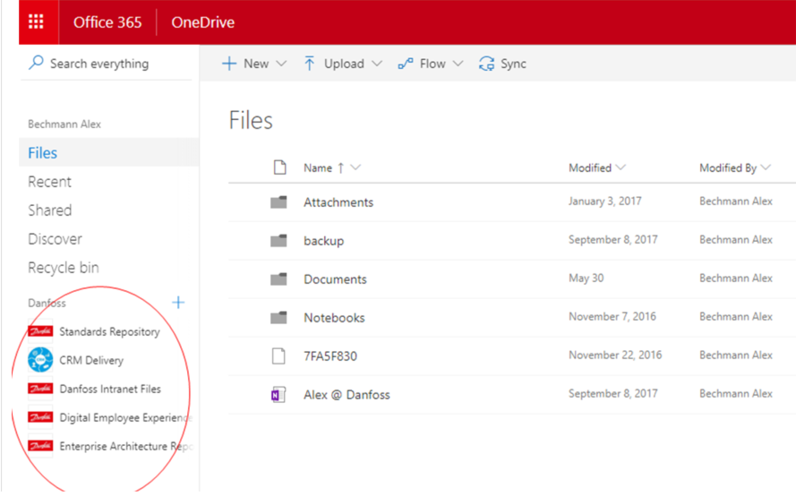796x496 pixels.
Task: Open the Digital Employee Experience site
Action: click(x=126, y=417)
